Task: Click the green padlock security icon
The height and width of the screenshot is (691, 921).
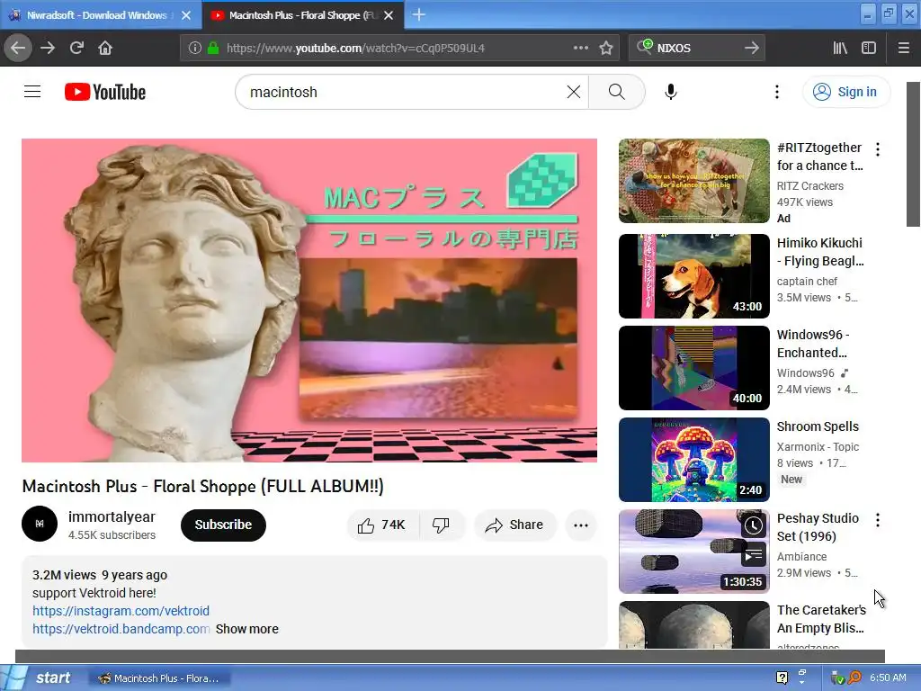Action: click(213, 49)
